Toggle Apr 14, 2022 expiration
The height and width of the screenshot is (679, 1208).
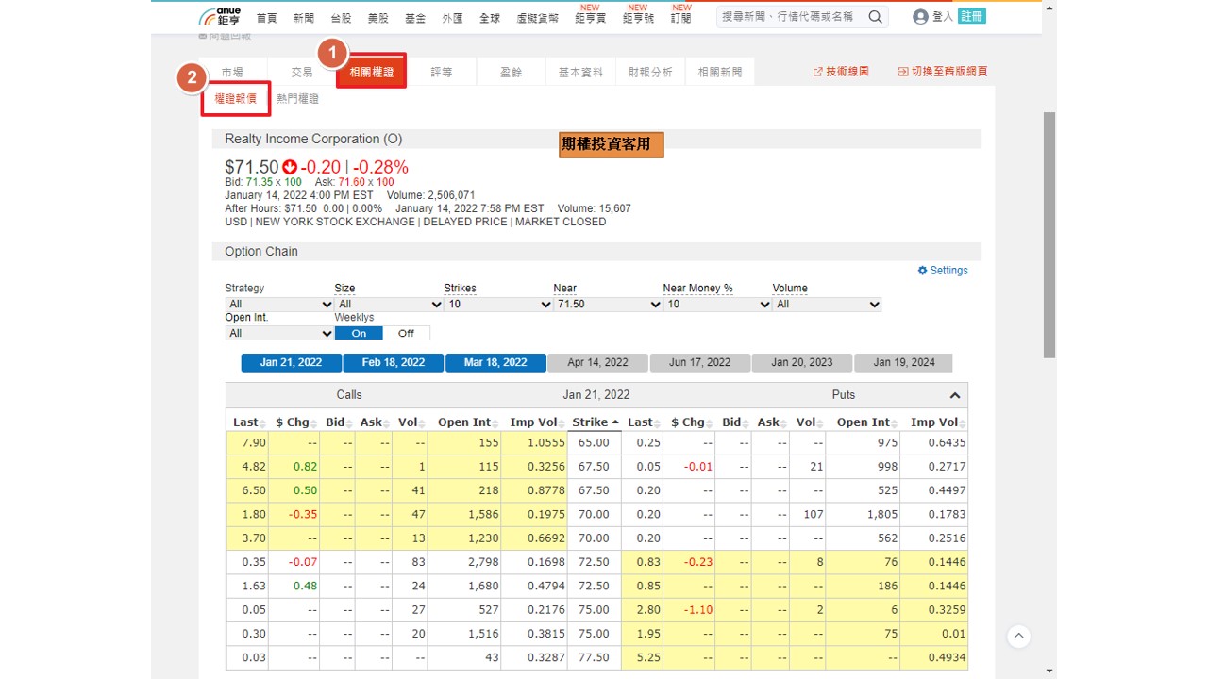[x=597, y=363]
